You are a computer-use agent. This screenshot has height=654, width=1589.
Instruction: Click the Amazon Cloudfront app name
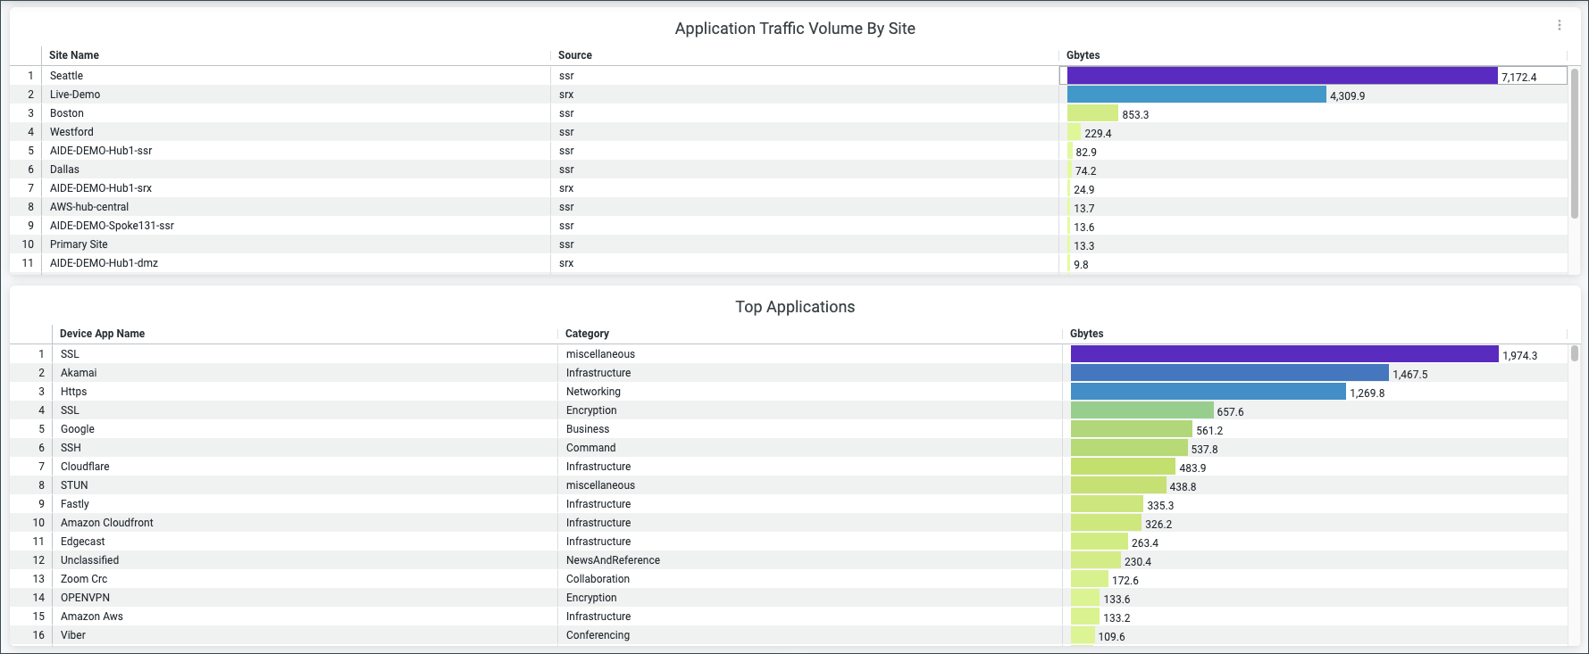[x=107, y=523]
